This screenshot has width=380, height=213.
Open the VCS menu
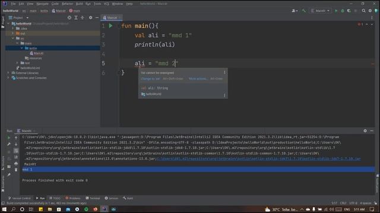click(x=106, y=4)
